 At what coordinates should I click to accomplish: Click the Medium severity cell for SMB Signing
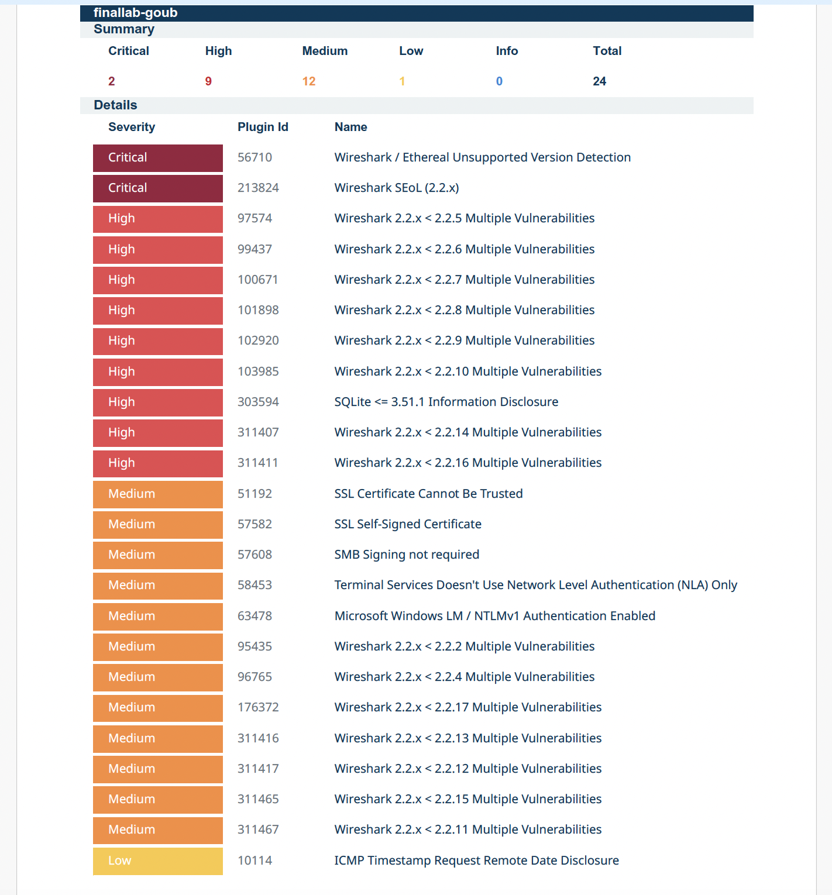point(158,555)
